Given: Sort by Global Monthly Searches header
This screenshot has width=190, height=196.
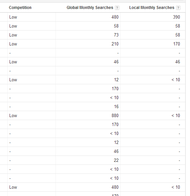Looking at the screenshot, I should [x=90, y=8].
